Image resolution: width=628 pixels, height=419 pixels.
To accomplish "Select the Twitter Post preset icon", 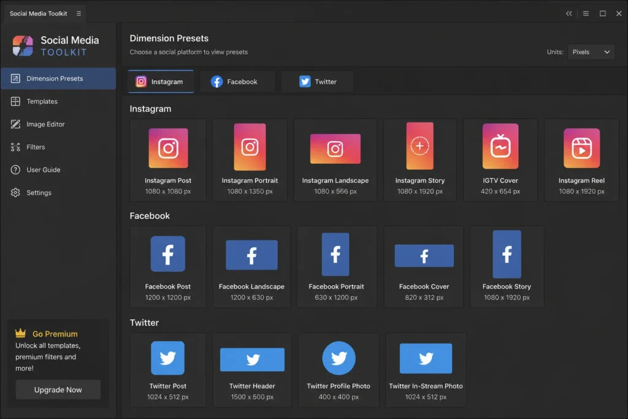I will [168, 358].
